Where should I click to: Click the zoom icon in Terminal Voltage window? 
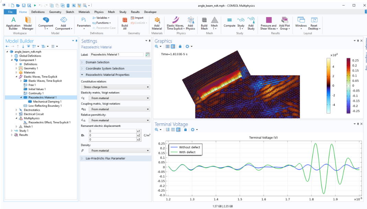click(x=156, y=130)
